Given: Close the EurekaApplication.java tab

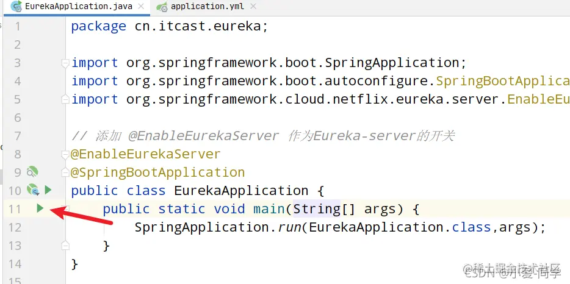Looking at the screenshot, I should (141, 7).
